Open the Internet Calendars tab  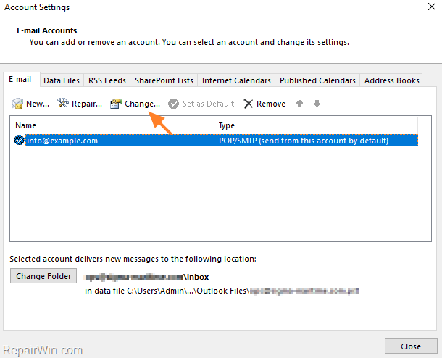click(x=236, y=80)
